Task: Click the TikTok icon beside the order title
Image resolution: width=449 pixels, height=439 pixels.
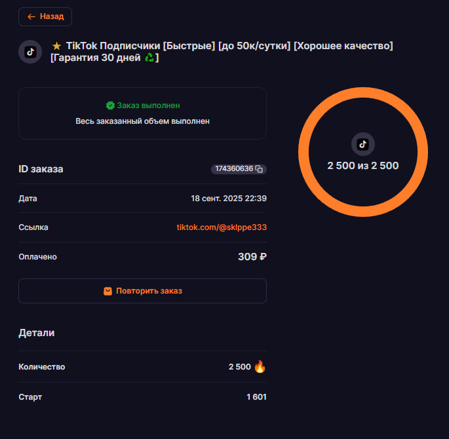Action: coord(30,52)
